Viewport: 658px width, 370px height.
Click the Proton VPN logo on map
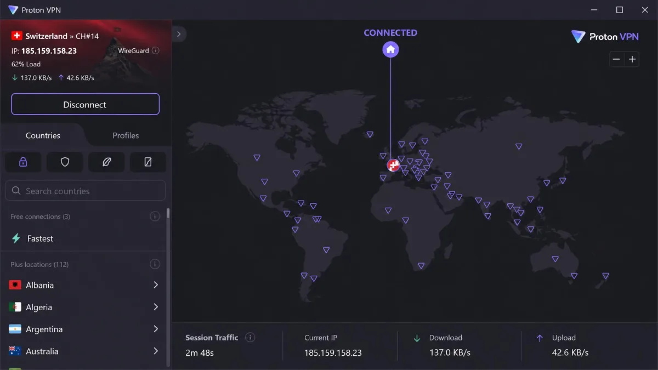(x=605, y=37)
